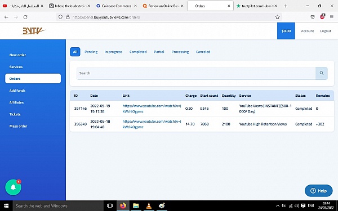
Task: Switch to the Coinbase Commerce tab
Action: 117,6
